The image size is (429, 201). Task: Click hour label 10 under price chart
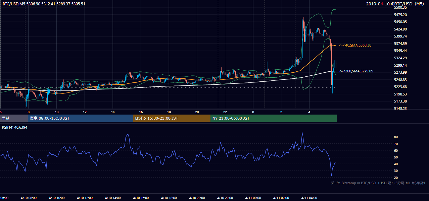(57, 112)
